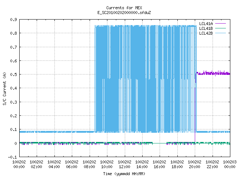237x177 pixels.
Task: Click the 0.2 y-axis tick value
Action: [13, 116]
